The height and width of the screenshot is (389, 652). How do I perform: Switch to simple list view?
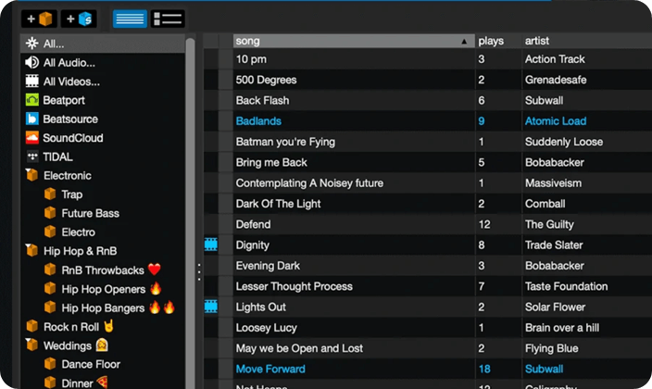130,19
